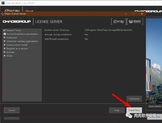This screenshot has width=162, height=123.
Task: Minimize the V-Ray for Revit window
Action: 147,3
